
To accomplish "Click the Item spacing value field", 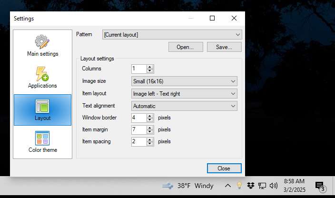I will 139,142.
